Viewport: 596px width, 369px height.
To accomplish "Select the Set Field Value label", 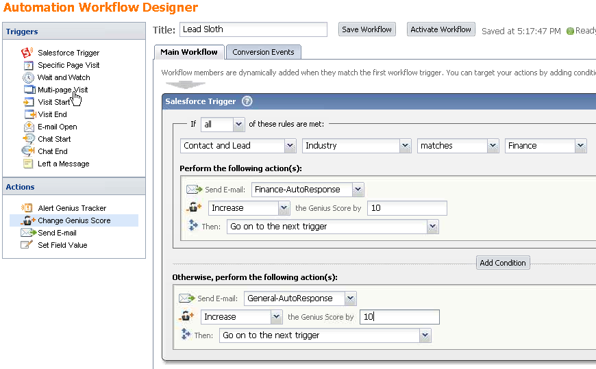I will [63, 245].
